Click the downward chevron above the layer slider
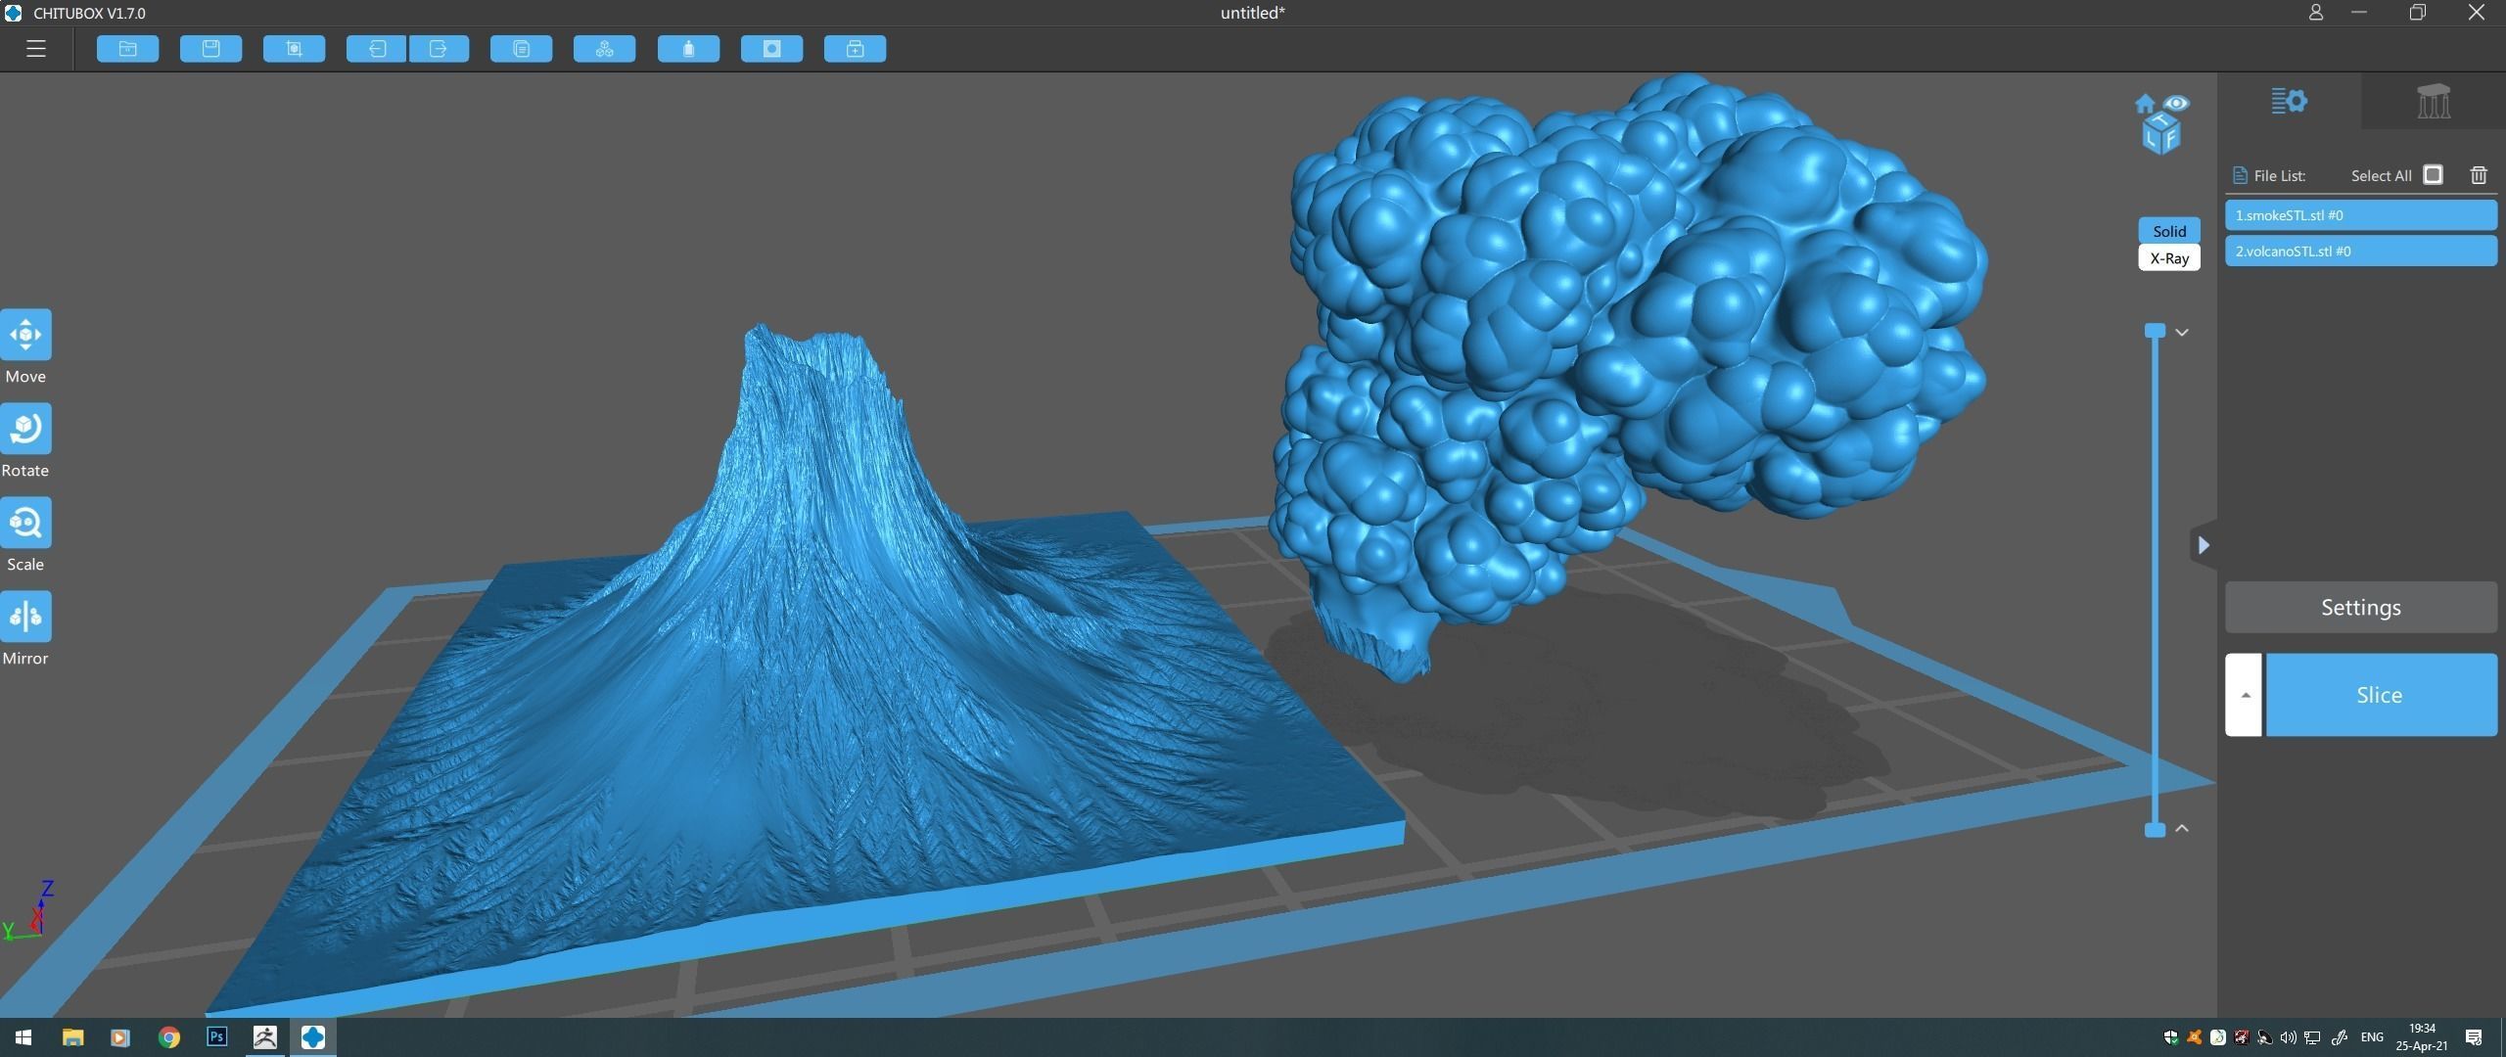 [2184, 332]
